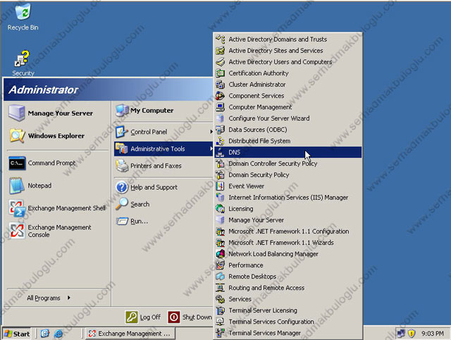Launch Exchange Management Console icon
This screenshot has width=451, height=340.
pos(17,231)
